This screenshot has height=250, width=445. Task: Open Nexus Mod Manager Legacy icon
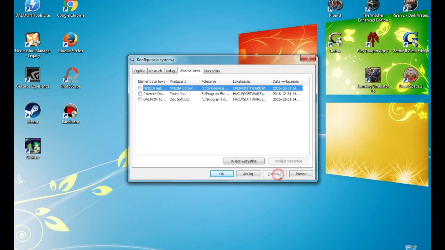pyautogui.click(x=33, y=45)
